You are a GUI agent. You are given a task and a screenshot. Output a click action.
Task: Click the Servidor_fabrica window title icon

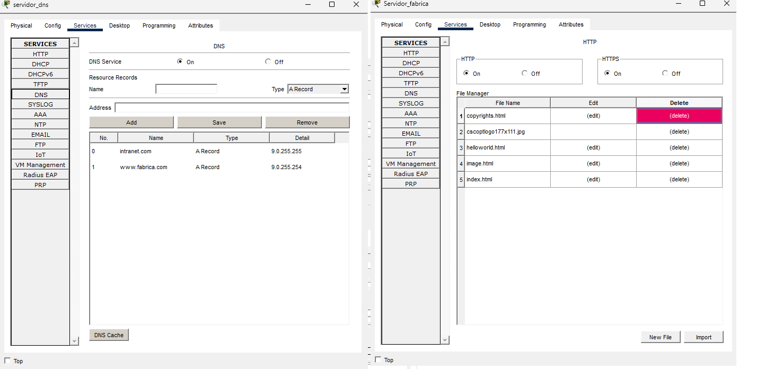pos(377,4)
